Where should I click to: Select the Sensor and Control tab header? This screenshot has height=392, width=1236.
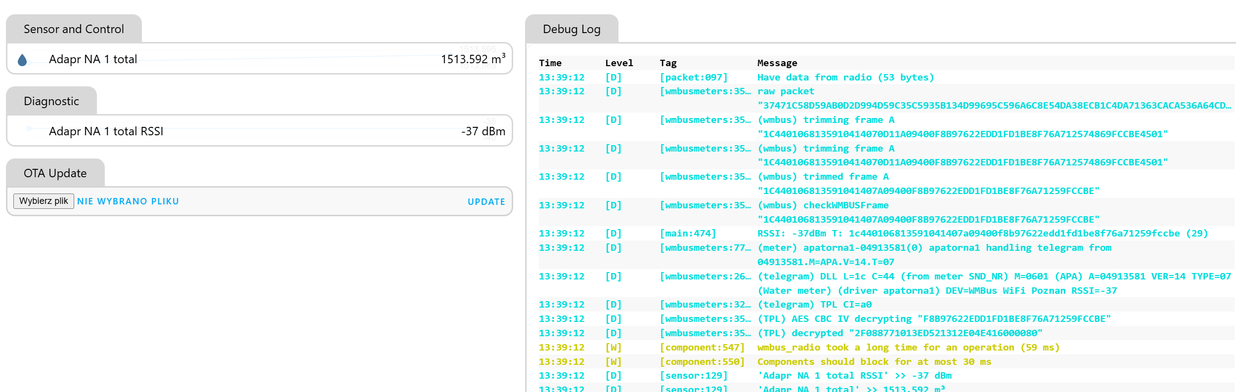click(x=74, y=29)
